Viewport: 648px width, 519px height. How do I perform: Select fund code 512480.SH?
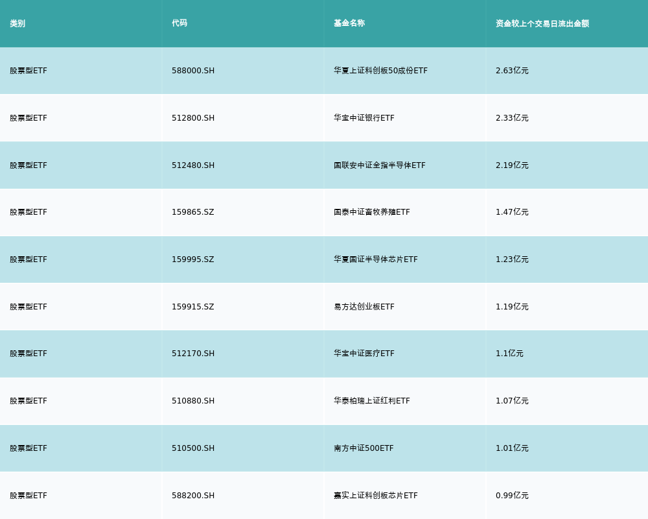click(193, 165)
